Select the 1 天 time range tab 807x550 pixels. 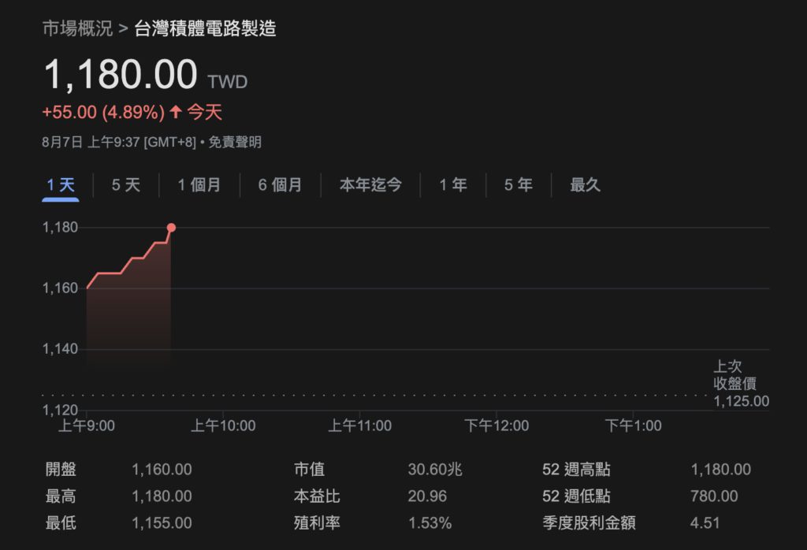point(60,185)
